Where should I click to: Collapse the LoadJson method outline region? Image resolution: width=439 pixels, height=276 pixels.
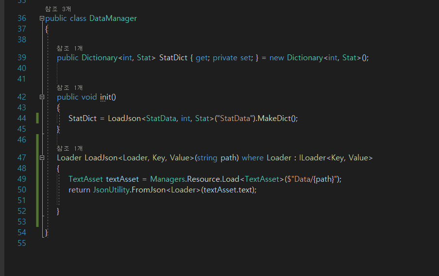tap(42, 157)
